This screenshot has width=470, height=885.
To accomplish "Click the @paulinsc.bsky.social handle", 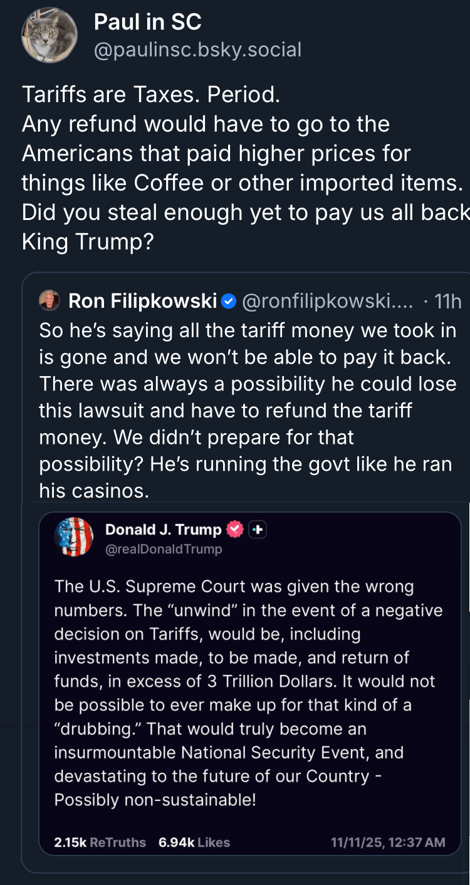I will tap(197, 50).
